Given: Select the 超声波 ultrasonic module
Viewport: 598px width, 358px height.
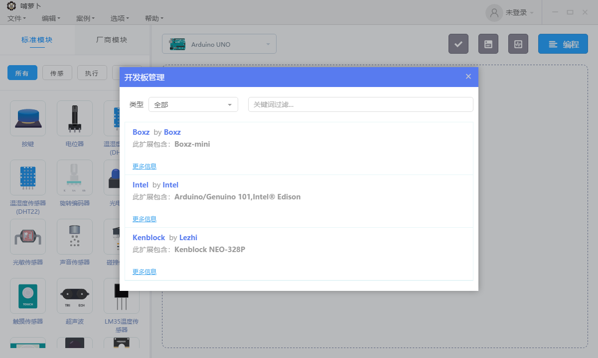Looking at the screenshot, I should point(75,296).
